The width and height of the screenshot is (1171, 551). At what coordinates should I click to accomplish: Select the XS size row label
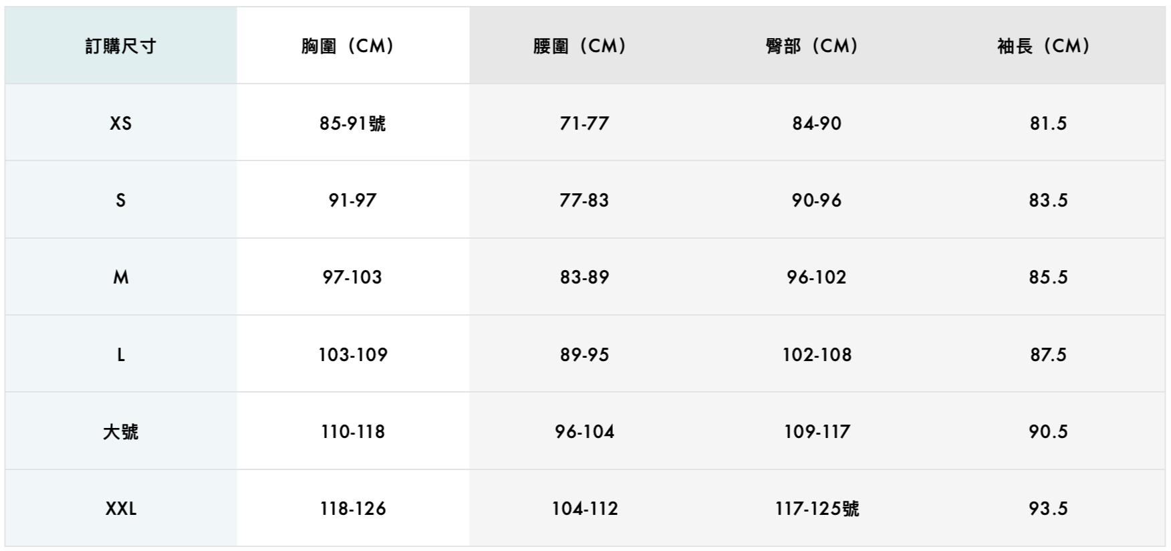[120, 123]
